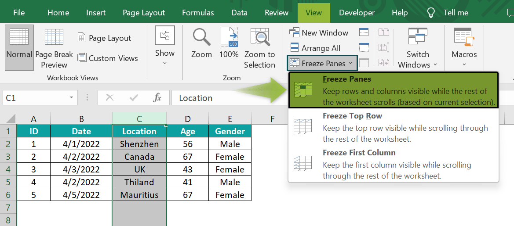This screenshot has height=226, width=514.
Task: Open a New Window
Action: click(319, 33)
